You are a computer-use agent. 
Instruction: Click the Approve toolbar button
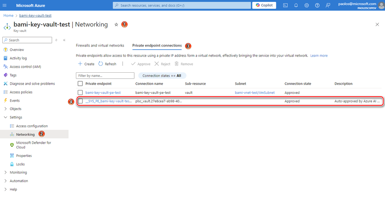(141, 64)
